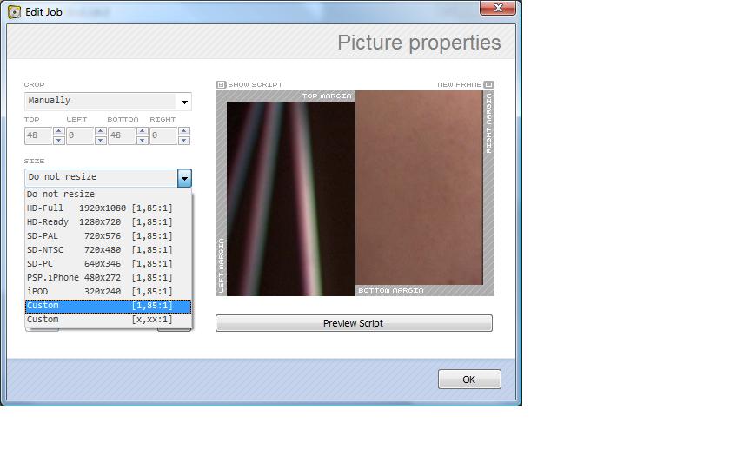Click the Show Script icon

pos(221,85)
